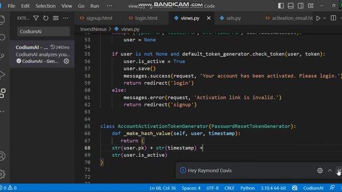
Task: Show additional activity bar views
Action: click(2, 111)
